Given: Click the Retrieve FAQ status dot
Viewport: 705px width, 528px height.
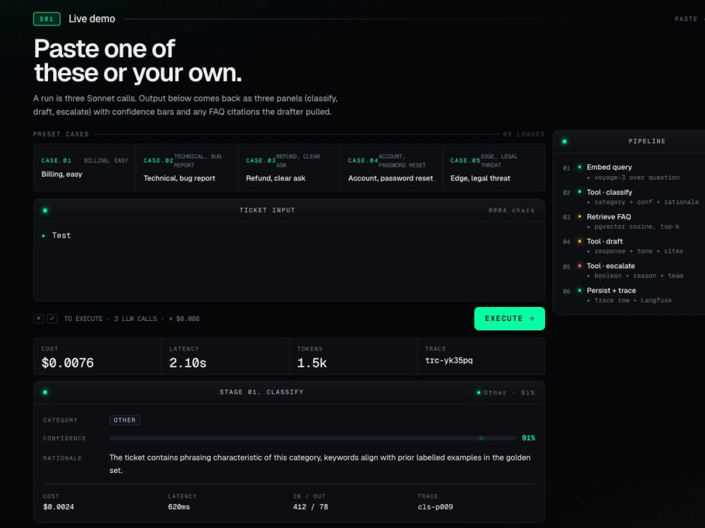Looking at the screenshot, I should coord(579,216).
